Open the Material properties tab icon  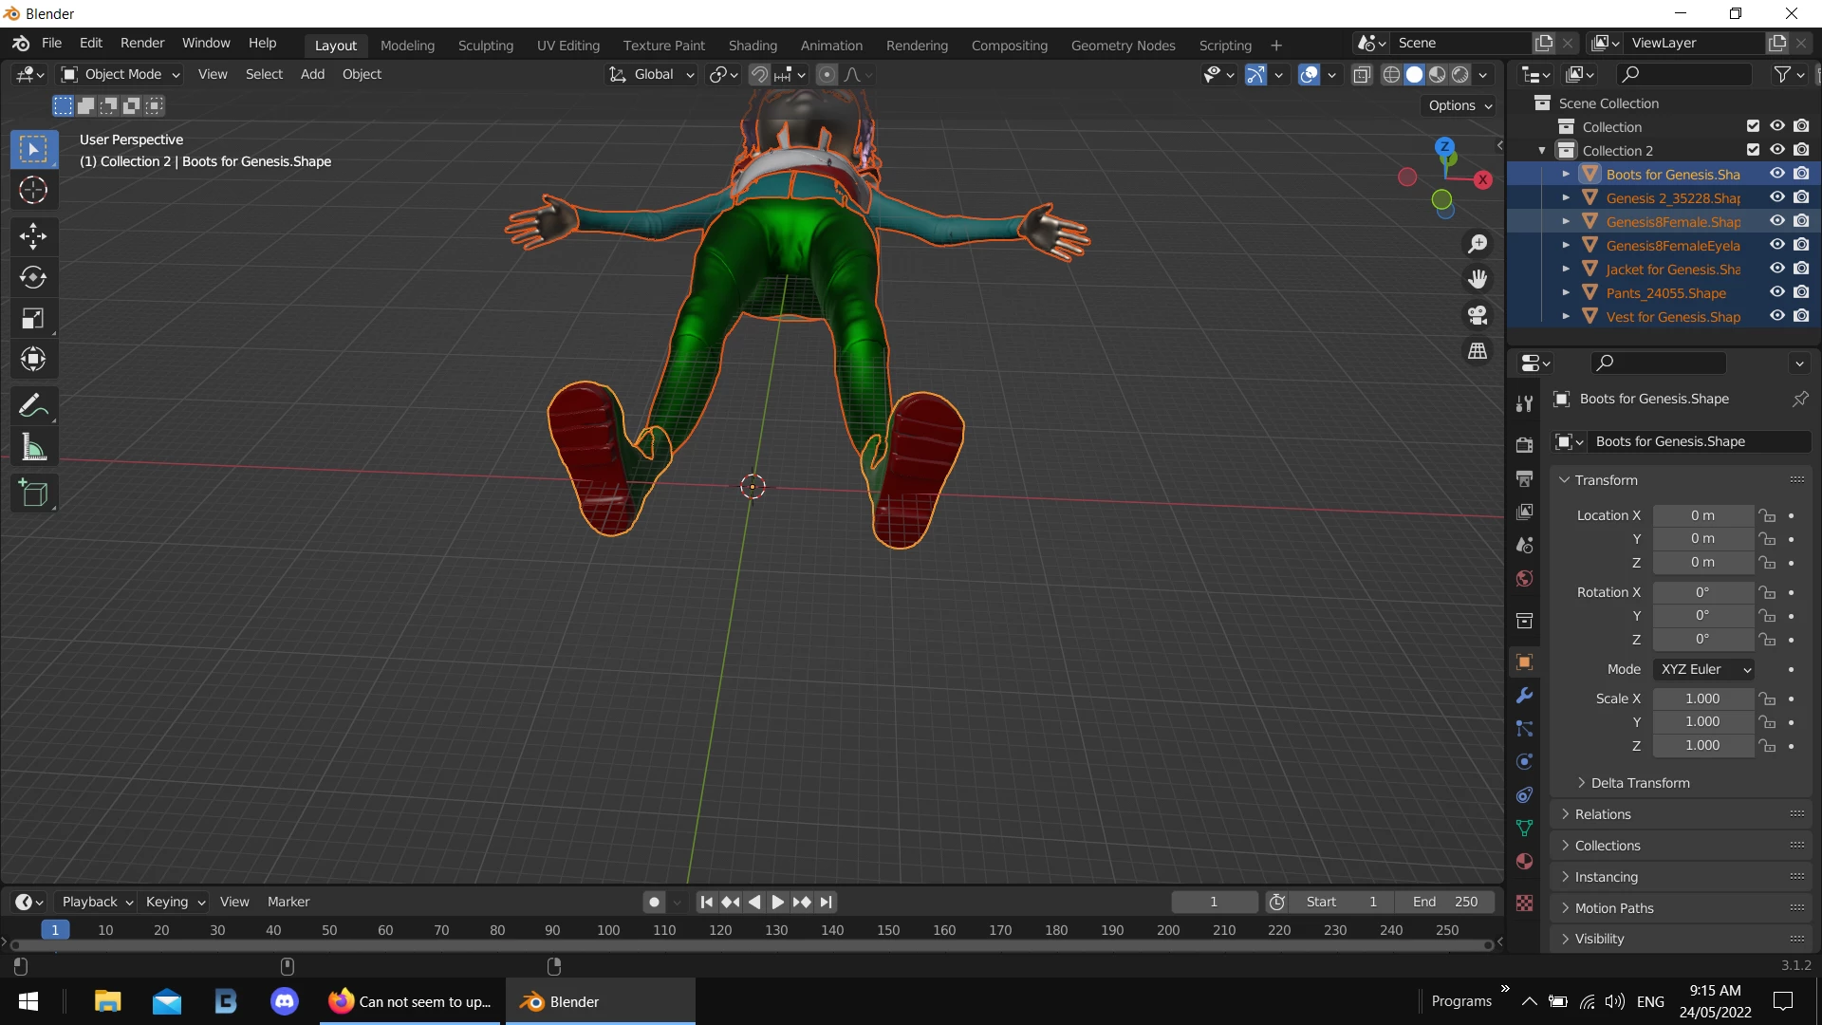tap(1524, 862)
